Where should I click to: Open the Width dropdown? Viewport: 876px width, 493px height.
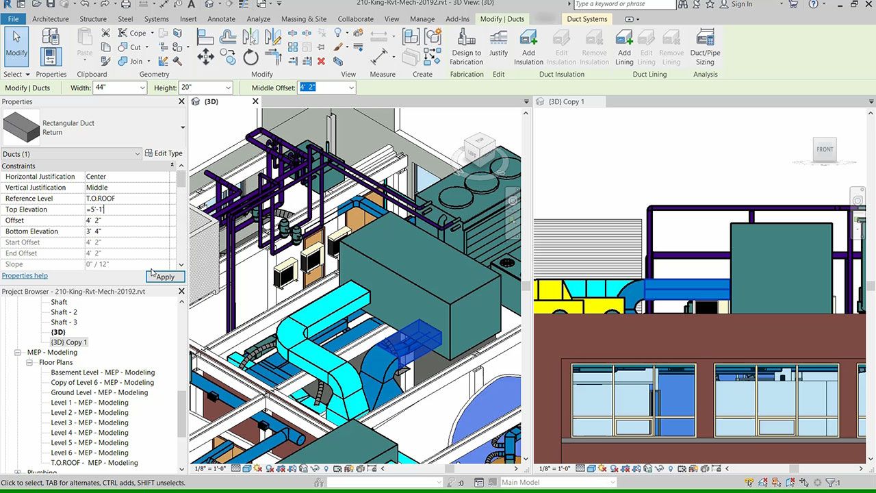pos(142,88)
